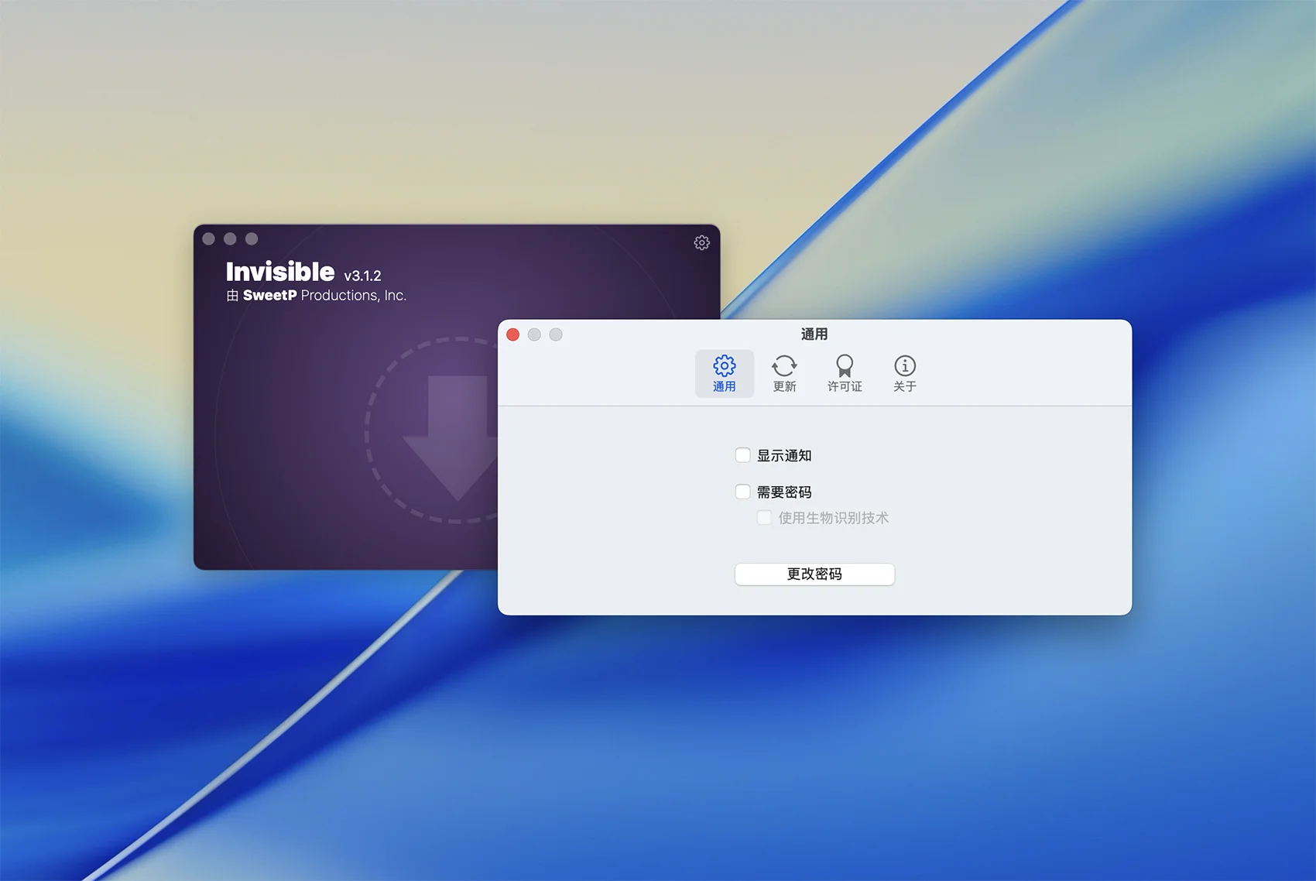Viewport: 1316px width, 881px height.
Task: Click the v3.1.2 version label
Action: click(x=363, y=276)
